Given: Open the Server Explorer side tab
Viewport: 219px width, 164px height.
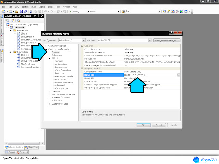Looking at the screenshot, I should [2, 24].
